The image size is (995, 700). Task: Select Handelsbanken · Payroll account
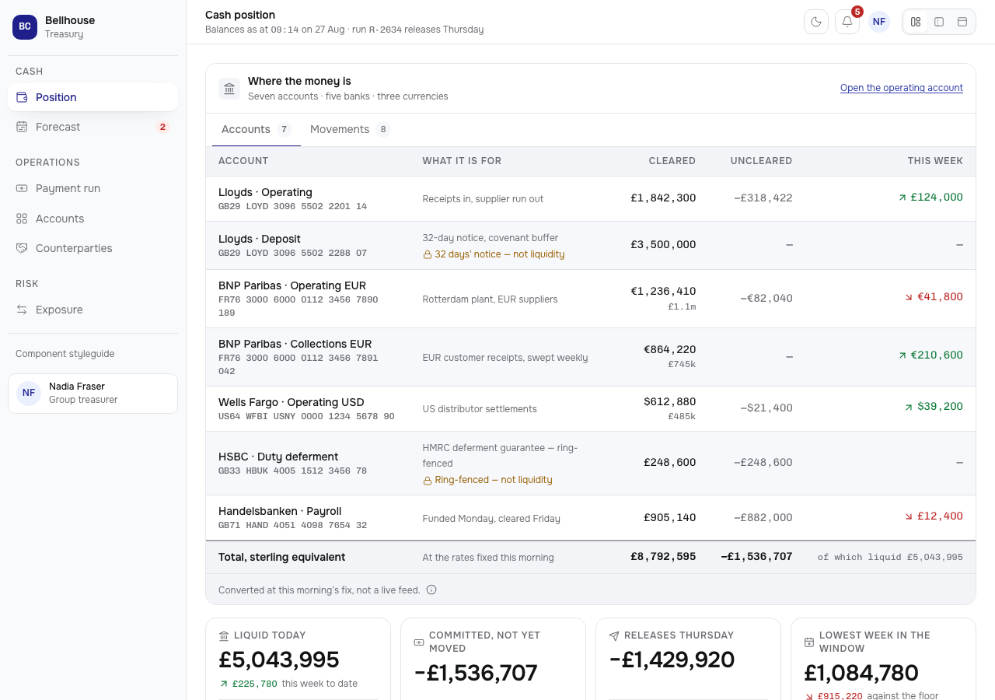(280, 511)
